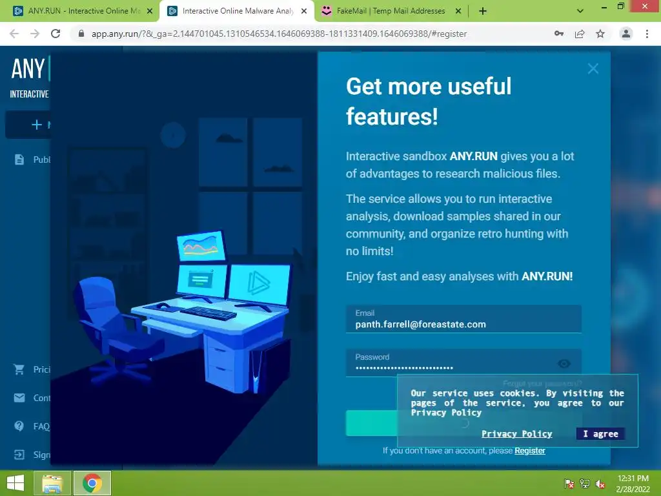Open FAQ question-mark icon in sidebar
The width and height of the screenshot is (661, 496).
19,426
